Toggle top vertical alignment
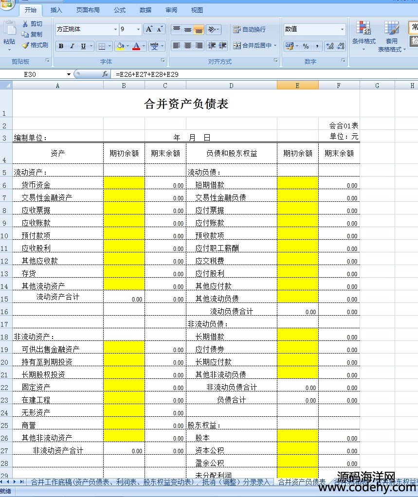The image size is (418, 497). click(x=176, y=30)
